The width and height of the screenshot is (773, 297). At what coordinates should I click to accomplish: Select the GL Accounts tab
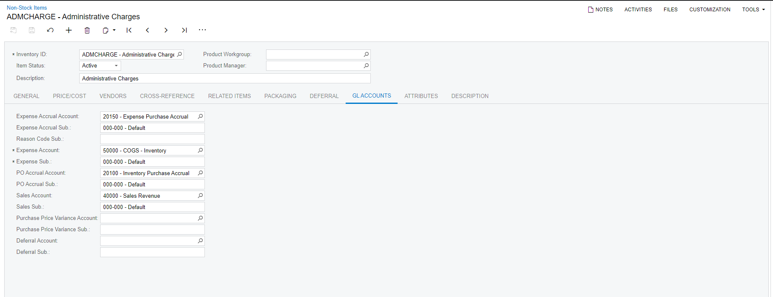click(x=372, y=96)
